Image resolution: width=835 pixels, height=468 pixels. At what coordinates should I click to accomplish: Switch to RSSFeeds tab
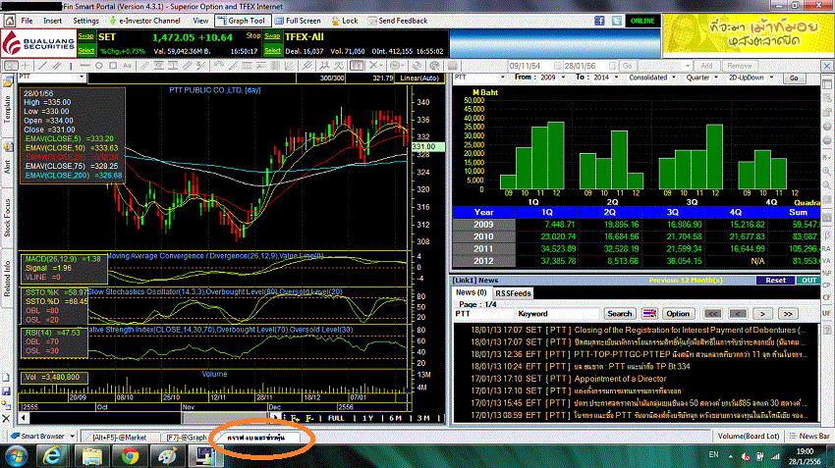click(513, 293)
